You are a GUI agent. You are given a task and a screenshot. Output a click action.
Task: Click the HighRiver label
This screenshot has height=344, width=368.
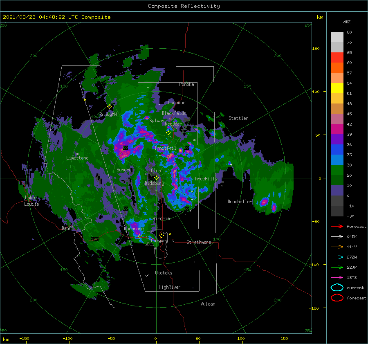click(x=170, y=287)
